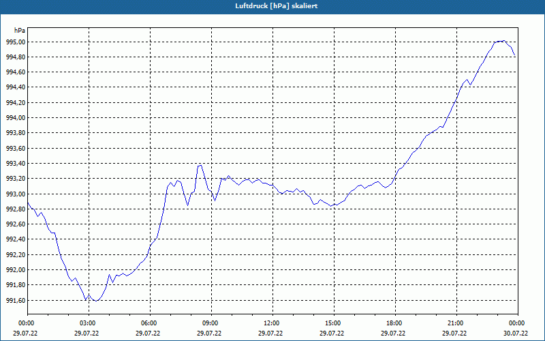Click the 992,00 y-axis value
This screenshot has height=341, width=545.
click(x=16, y=269)
